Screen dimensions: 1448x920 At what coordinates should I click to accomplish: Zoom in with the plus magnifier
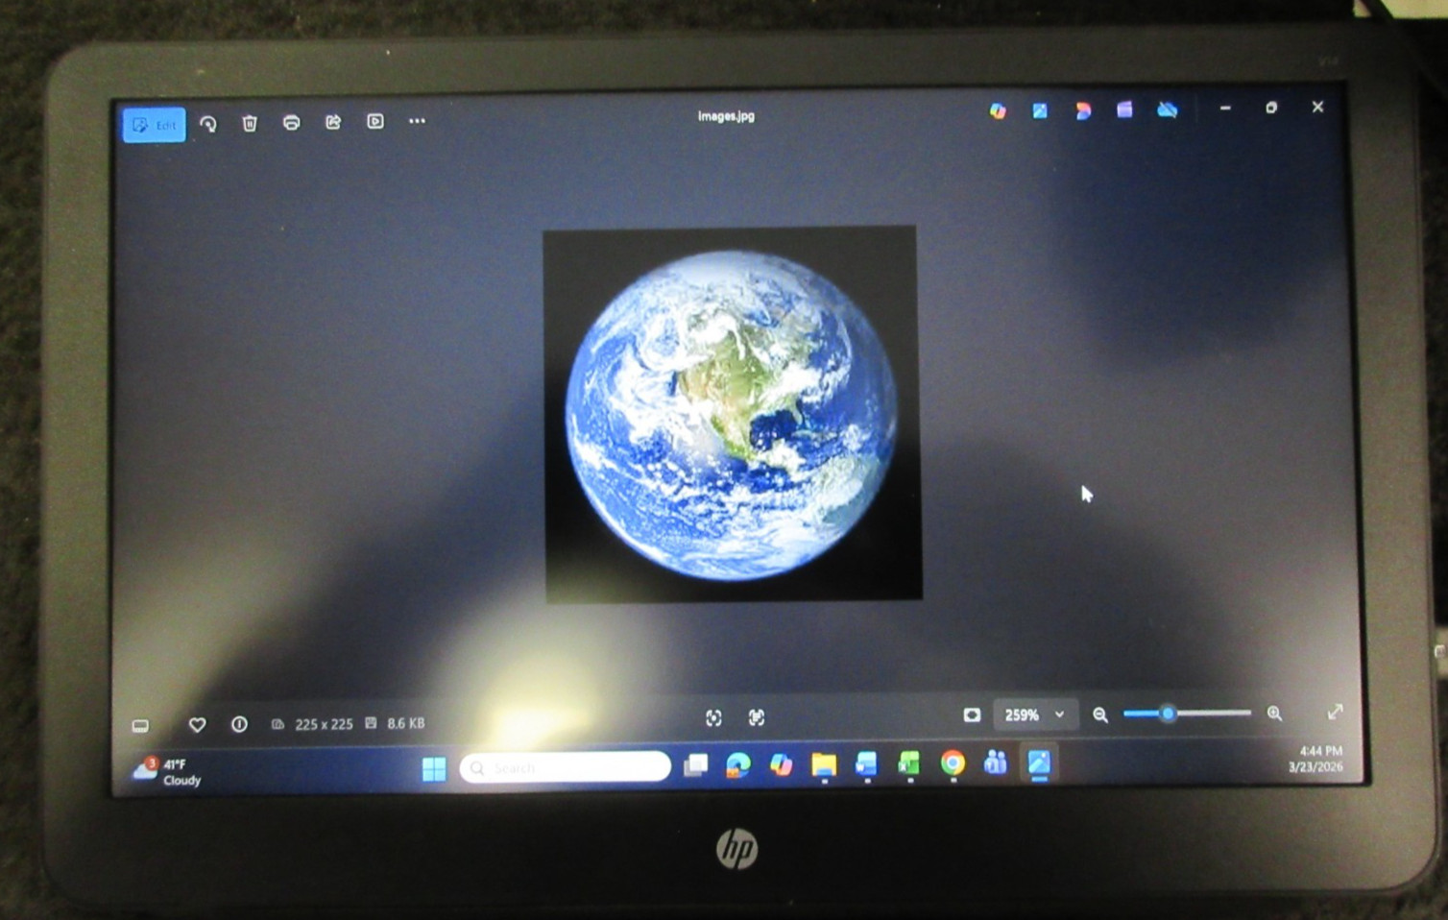(x=1274, y=713)
